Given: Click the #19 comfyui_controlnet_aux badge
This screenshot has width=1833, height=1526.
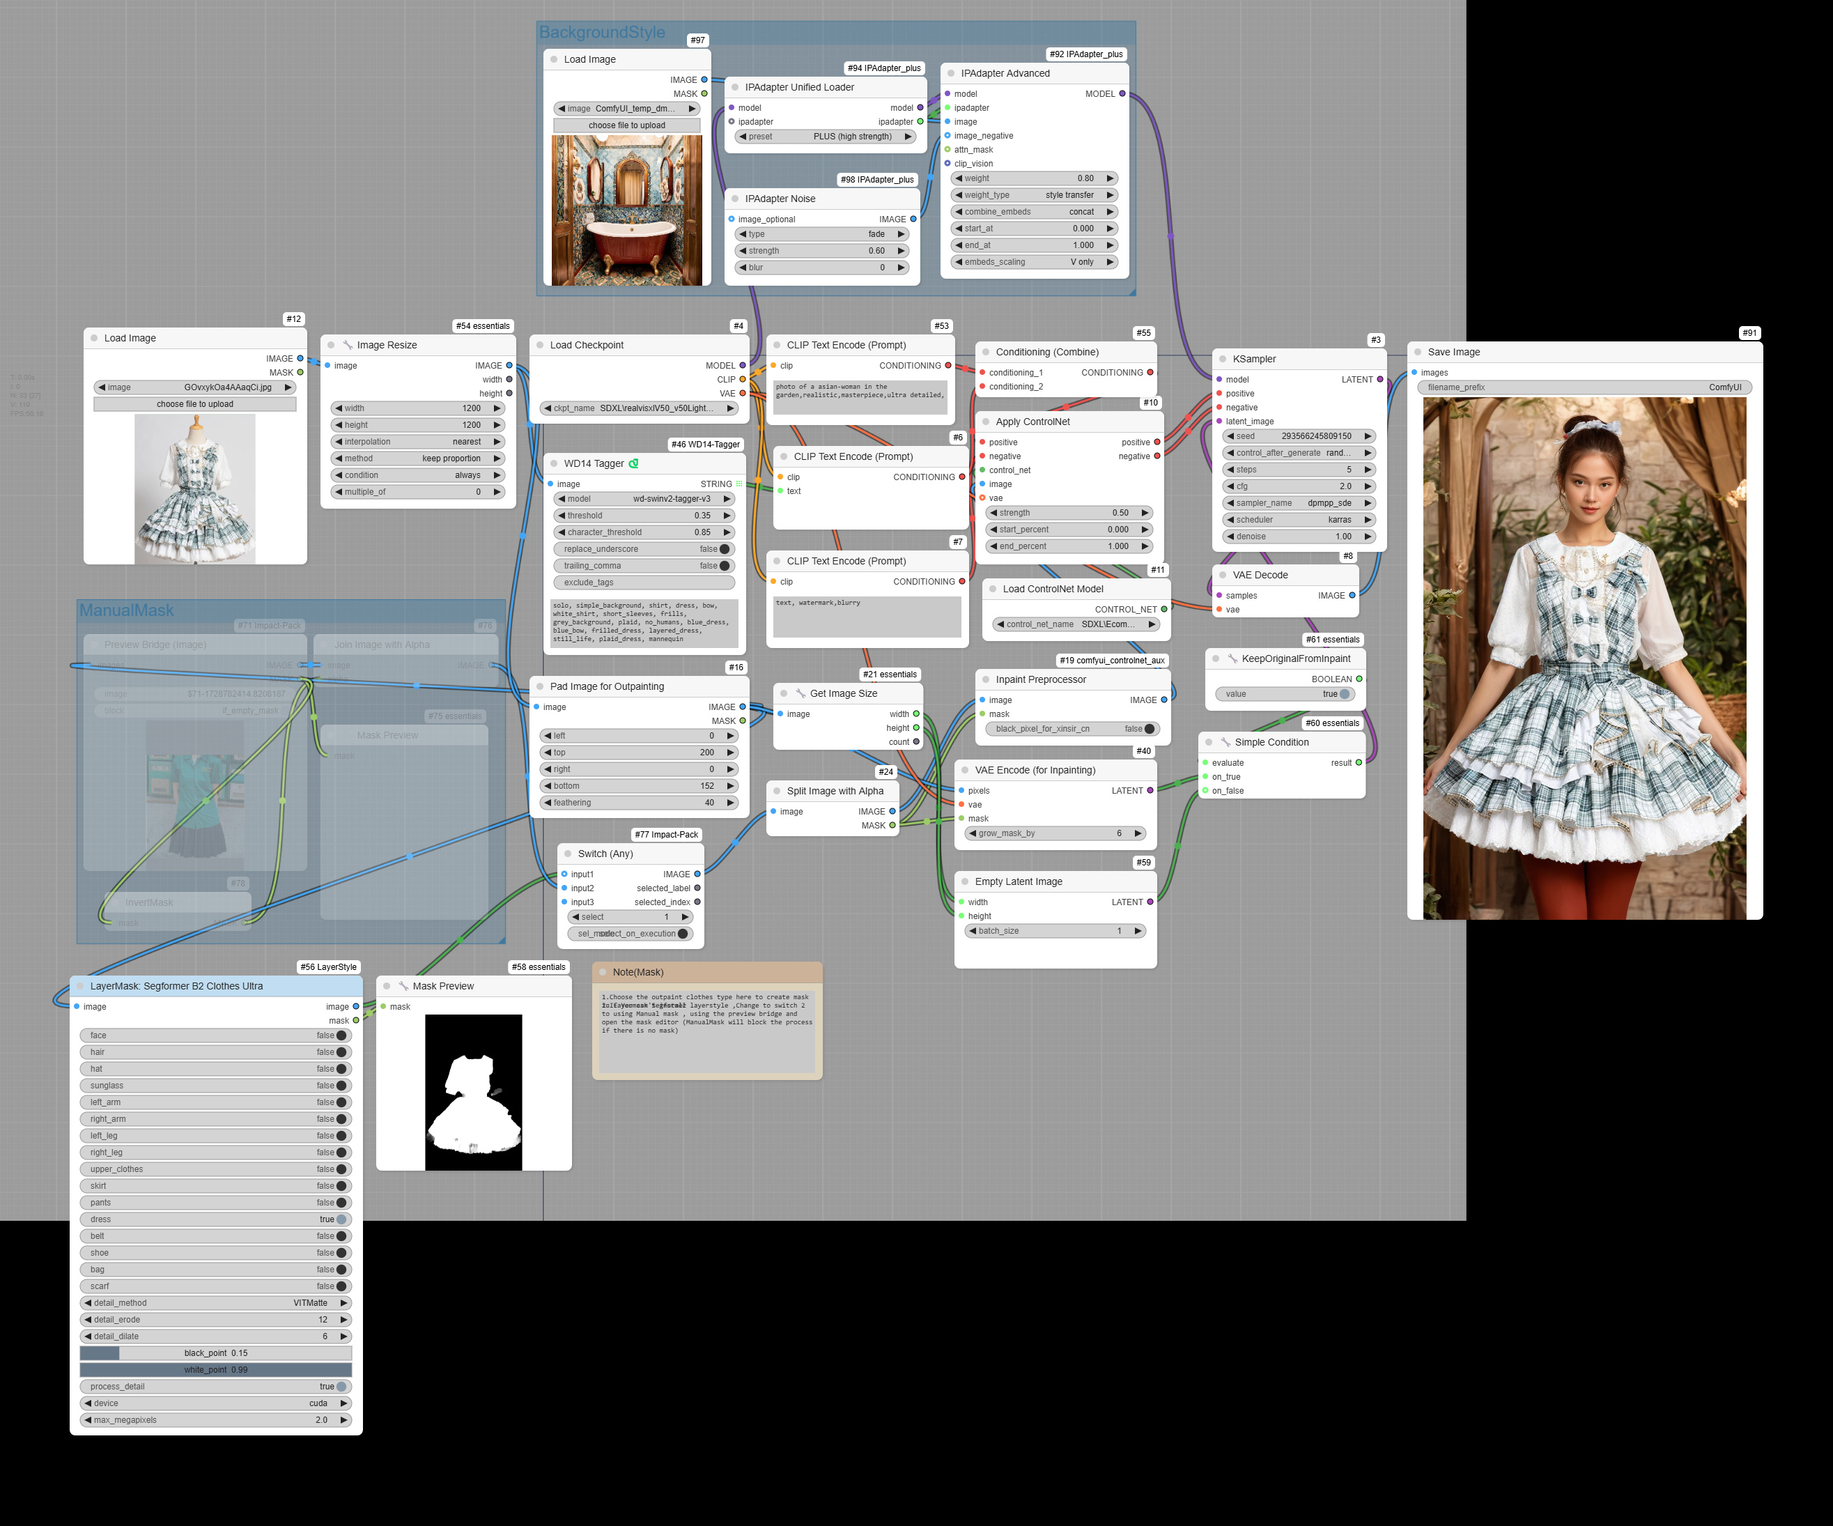Looking at the screenshot, I should pos(1112,661).
